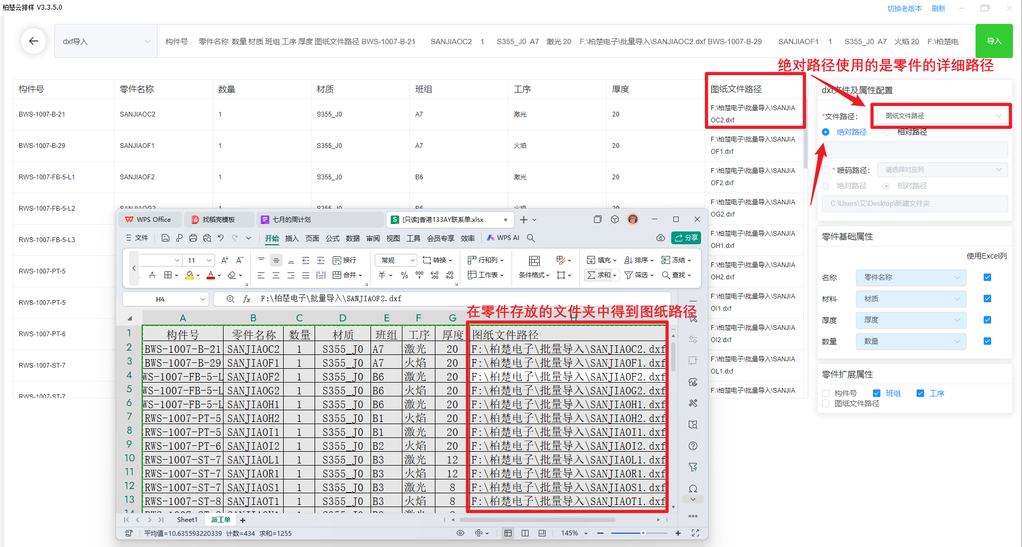Enable the 喷码路径 checkbox
Screen dimensions: 1022x547
pyautogui.click(x=826, y=170)
